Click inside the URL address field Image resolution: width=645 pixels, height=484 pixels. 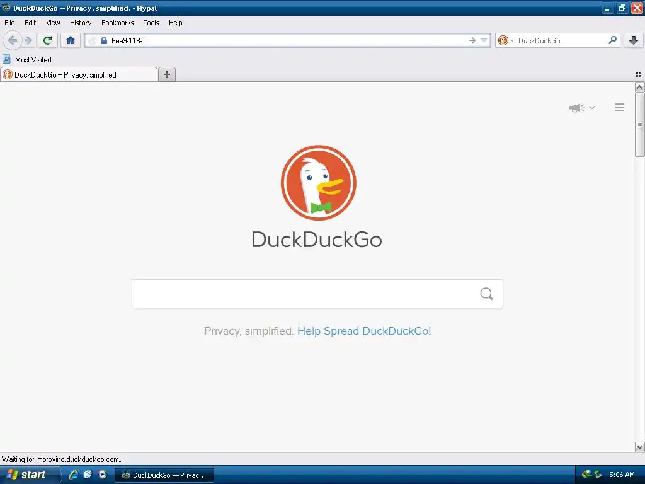288,40
